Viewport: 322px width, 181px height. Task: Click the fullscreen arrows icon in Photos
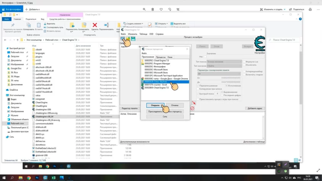[x=318, y=170]
